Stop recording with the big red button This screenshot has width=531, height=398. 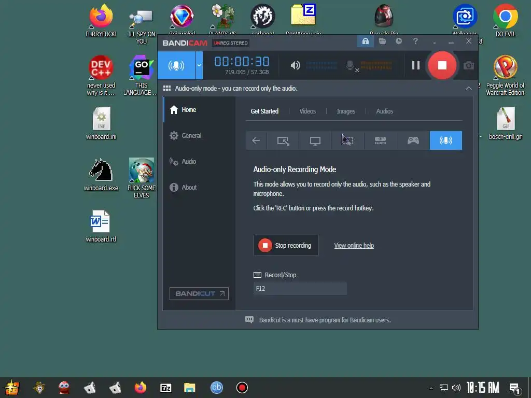(442, 65)
